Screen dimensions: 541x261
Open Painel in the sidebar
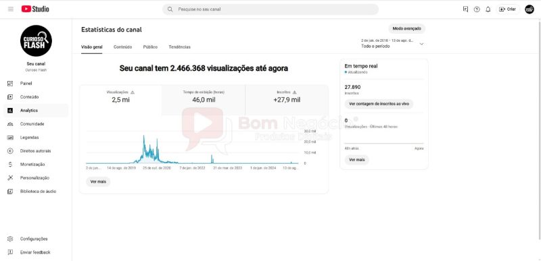coord(36,83)
